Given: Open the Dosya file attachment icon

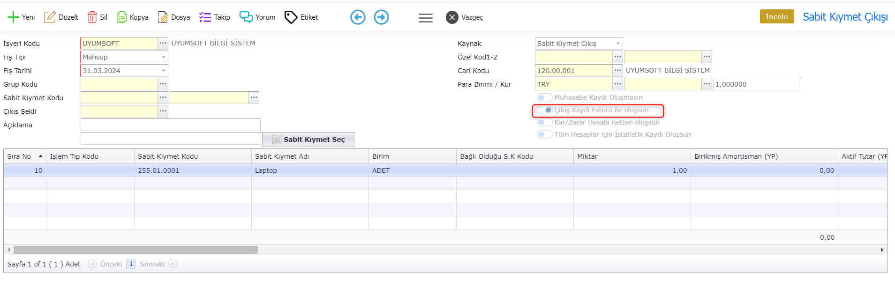Looking at the screenshot, I should pyautogui.click(x=163, y=17).
